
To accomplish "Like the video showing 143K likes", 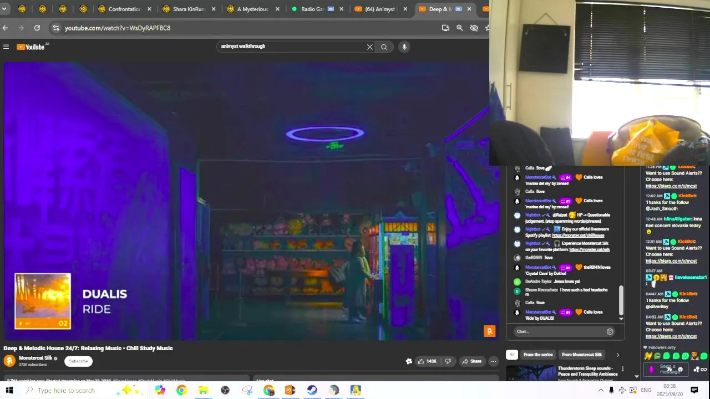I will tap(427, 361).
